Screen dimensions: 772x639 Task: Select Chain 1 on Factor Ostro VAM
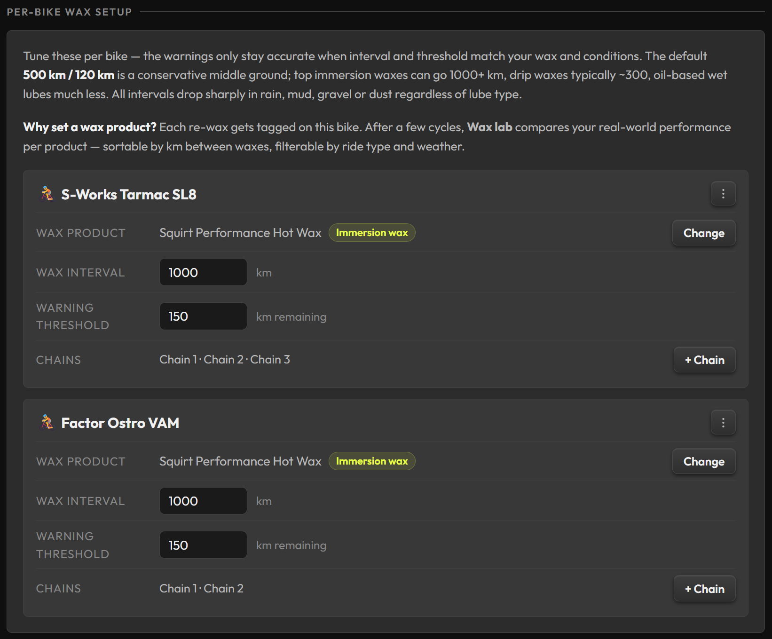[178, 589]
